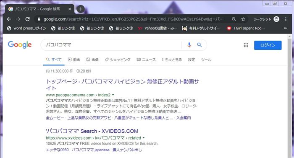Switch to the 動画 search tab
Screen dimensions: 294x158
pyautogui.click(x=74, y=60)
